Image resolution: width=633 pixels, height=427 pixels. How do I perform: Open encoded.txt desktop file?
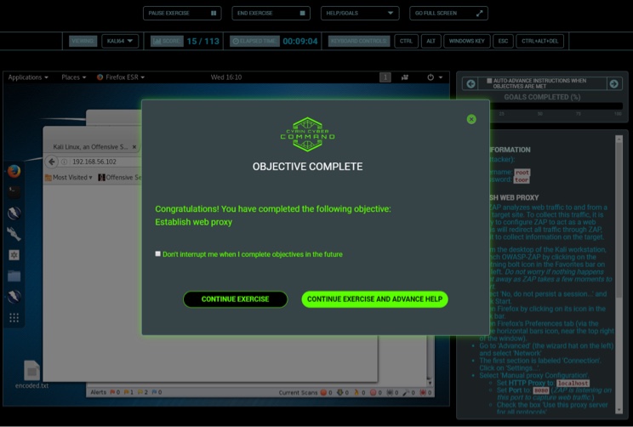coord(31,374)
